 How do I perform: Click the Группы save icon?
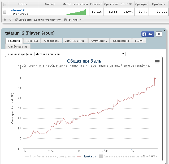coord(65,20)
